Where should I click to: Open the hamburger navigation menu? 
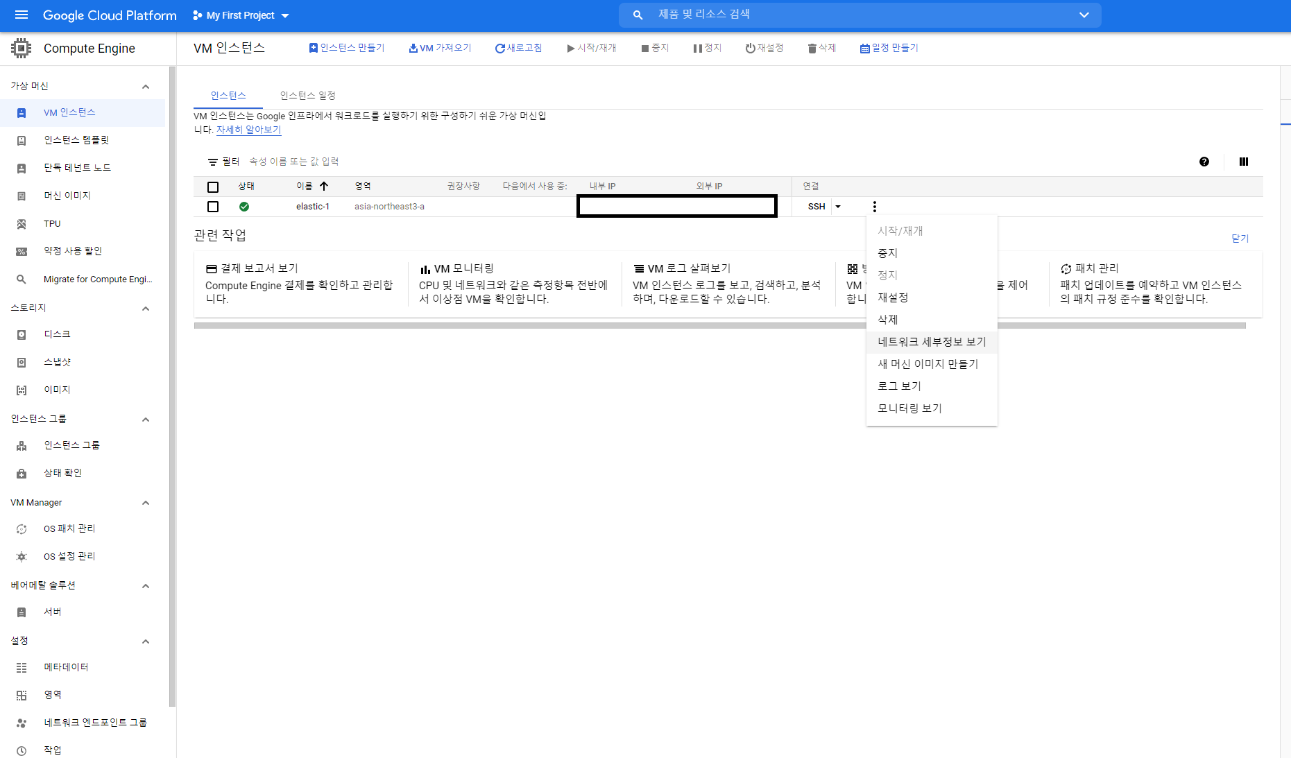click(x=22, y=15)
